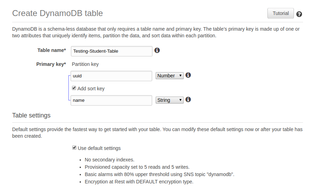Open the String type dropdown for sort key
The image size is (310, 190).
coord(169,100)
